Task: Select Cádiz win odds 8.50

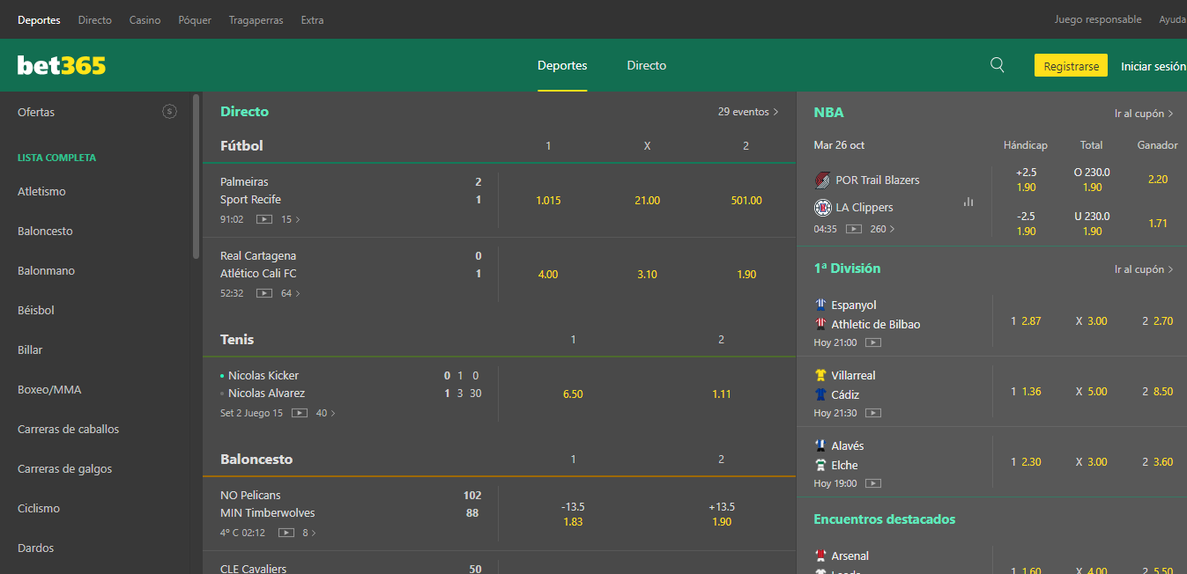Action: click(1157, 391)
